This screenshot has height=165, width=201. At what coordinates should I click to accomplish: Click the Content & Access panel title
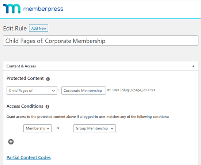coord(21,66)
